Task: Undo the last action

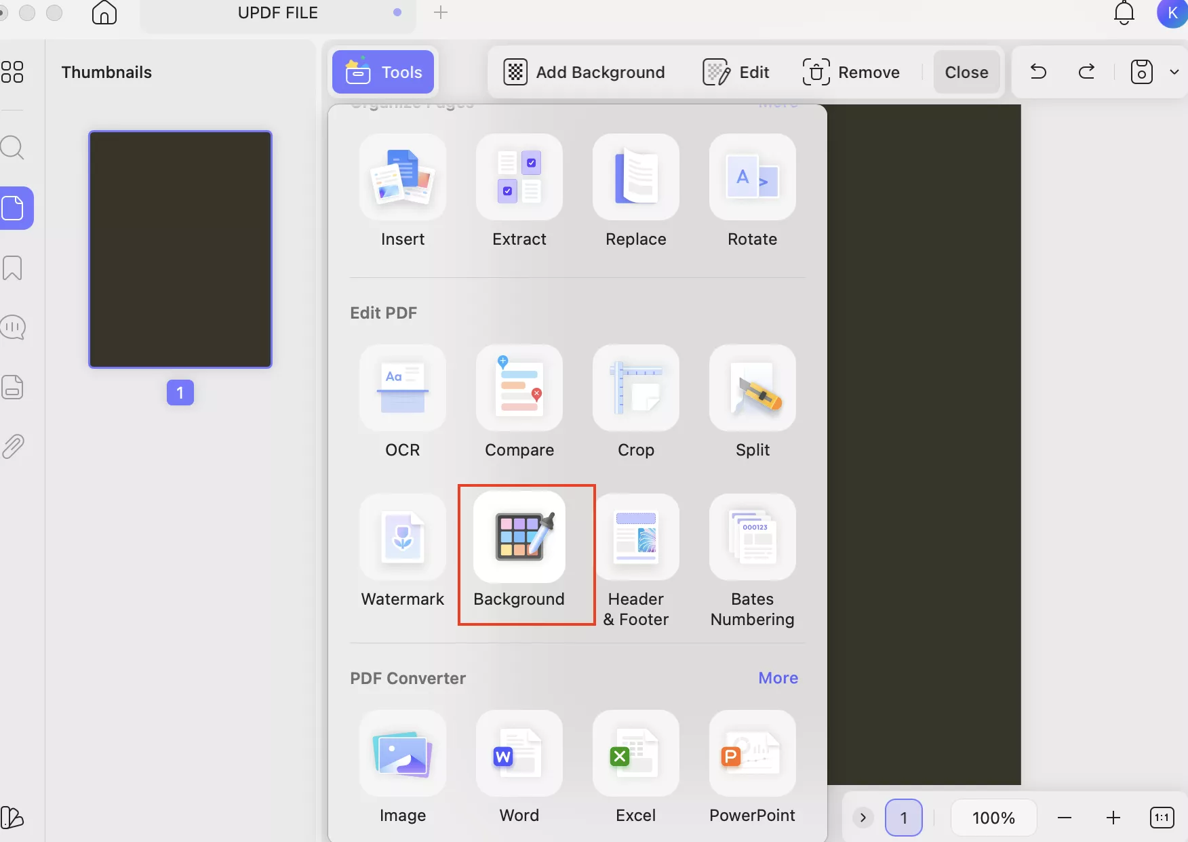Action: point(1038,72)
